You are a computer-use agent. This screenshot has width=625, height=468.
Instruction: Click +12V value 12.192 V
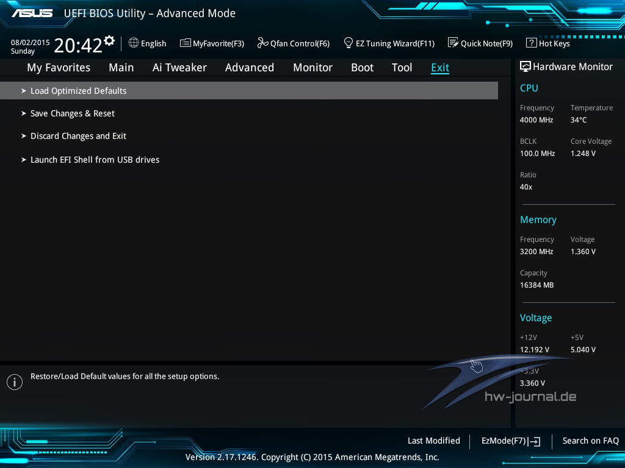point(534,350)
